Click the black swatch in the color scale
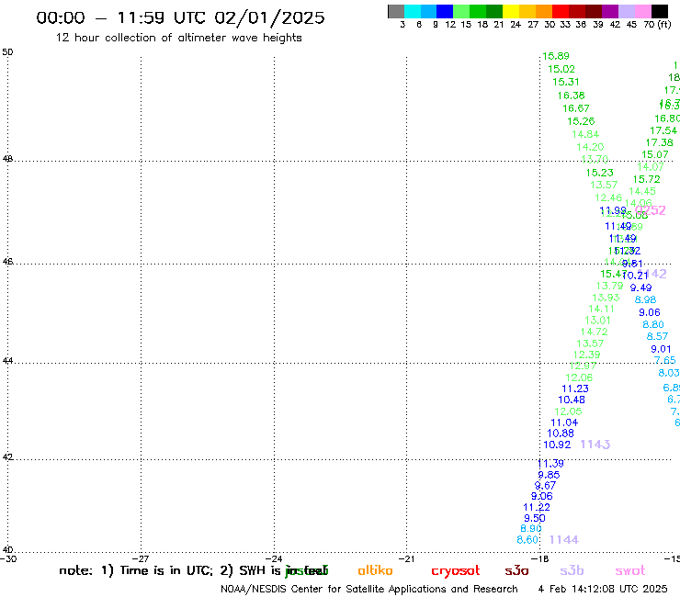The height and width of the screenshot is (597, 680). (660, 11)
